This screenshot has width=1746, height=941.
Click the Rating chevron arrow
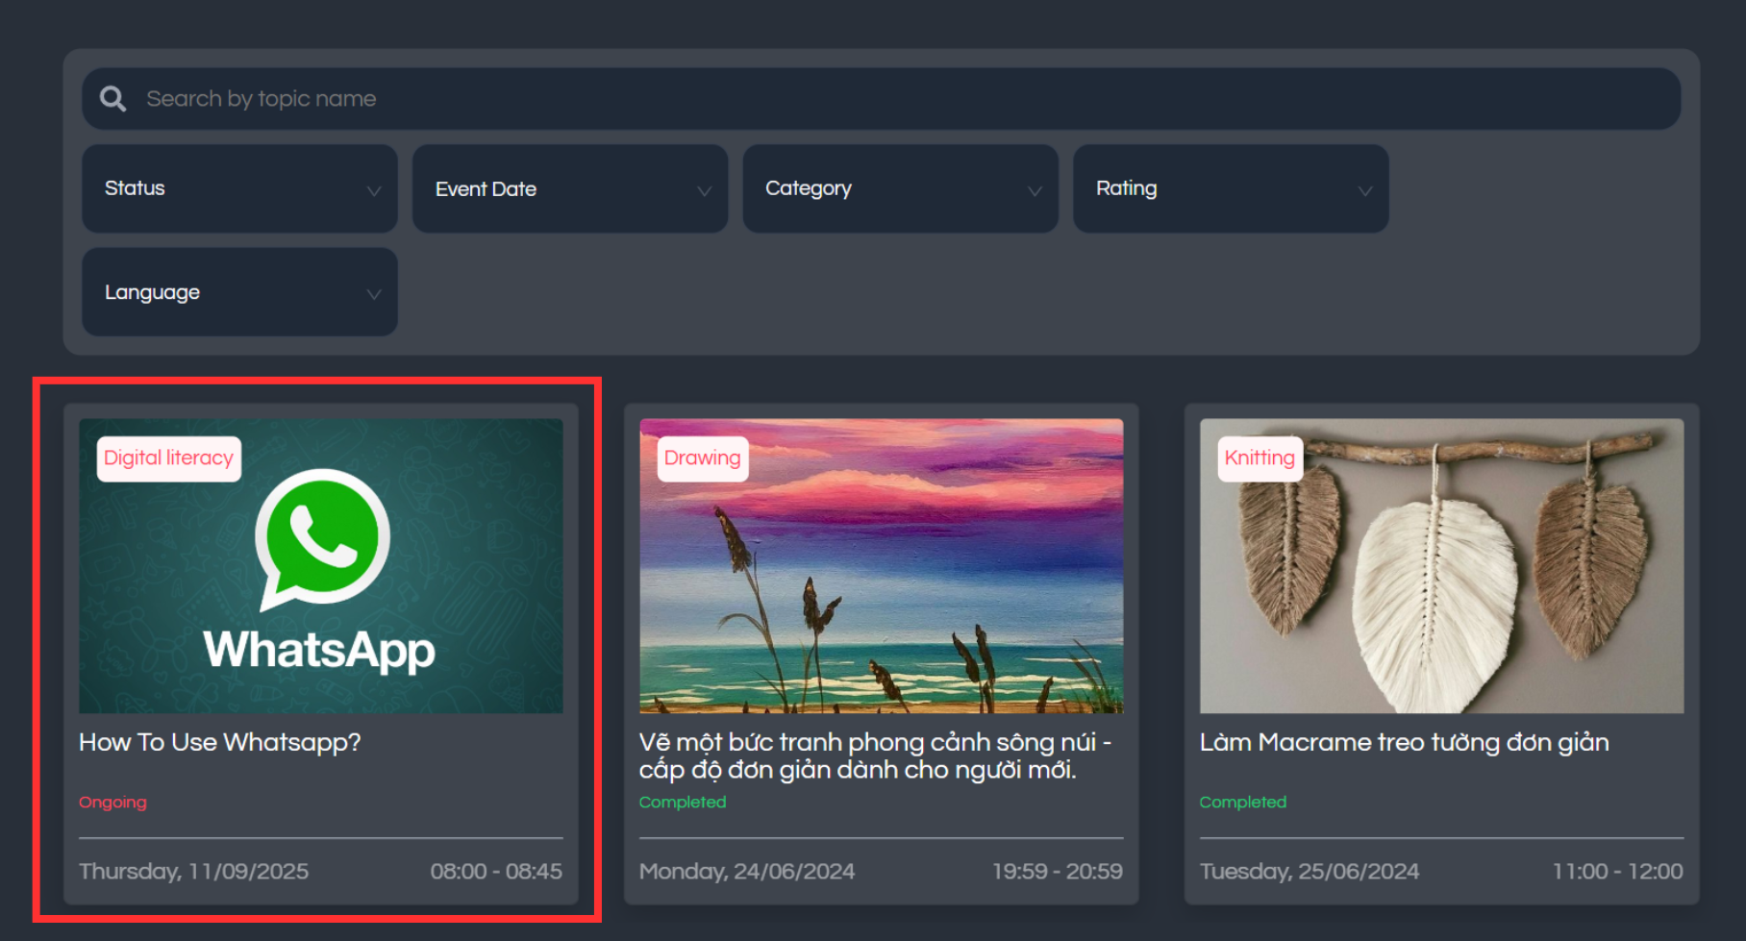coord(1365,190)
